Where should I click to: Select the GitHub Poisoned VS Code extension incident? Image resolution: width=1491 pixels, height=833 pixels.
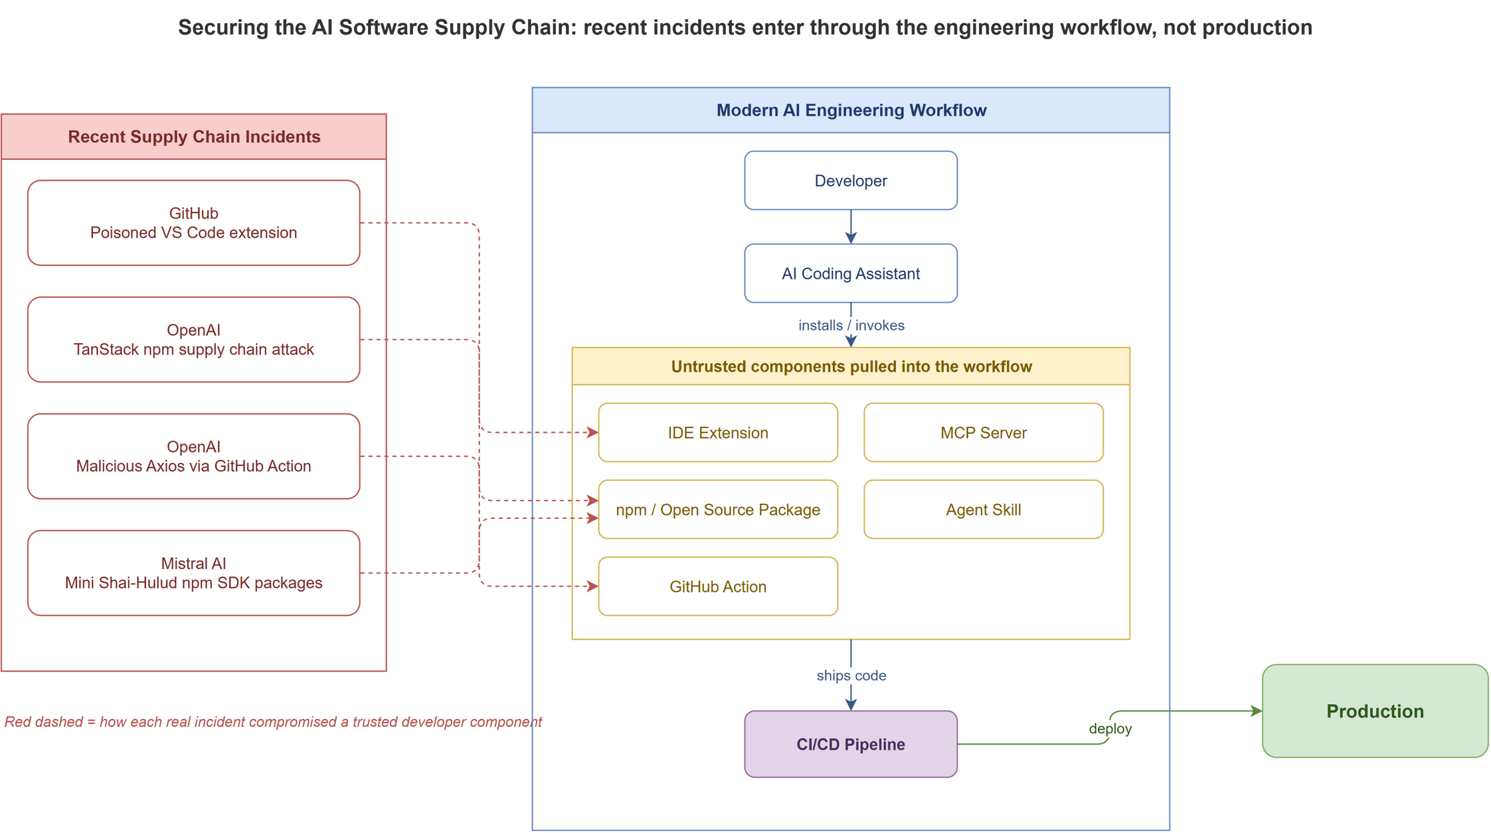pyautogui.click(x=193, y=223)
